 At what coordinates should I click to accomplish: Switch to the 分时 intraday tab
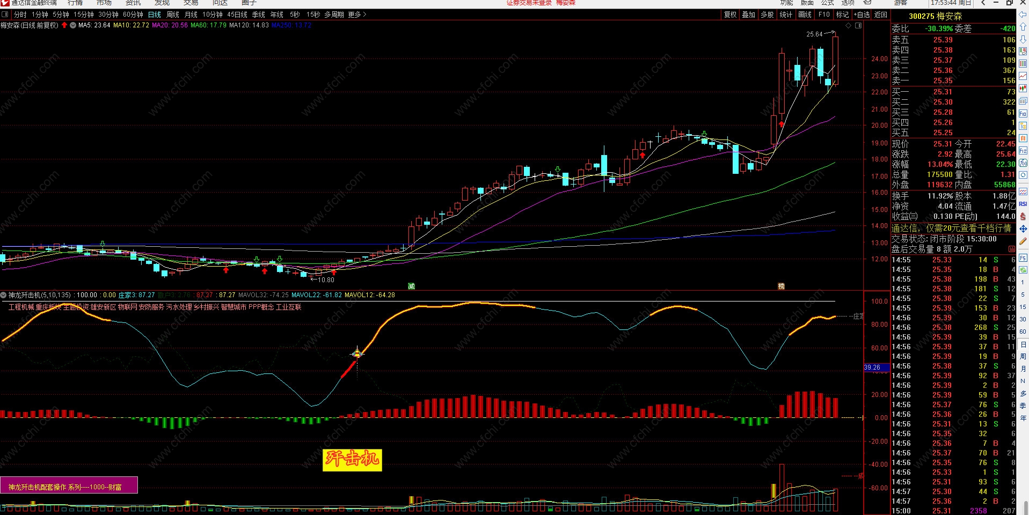click(x=20, y=14)
